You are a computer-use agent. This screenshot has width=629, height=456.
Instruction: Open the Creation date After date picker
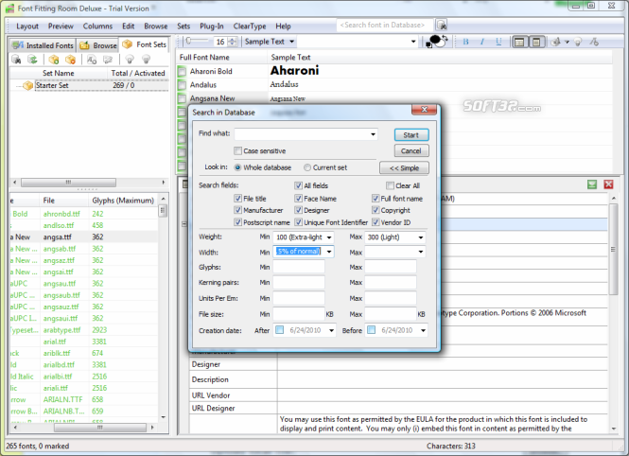click(x=331, y=330)
